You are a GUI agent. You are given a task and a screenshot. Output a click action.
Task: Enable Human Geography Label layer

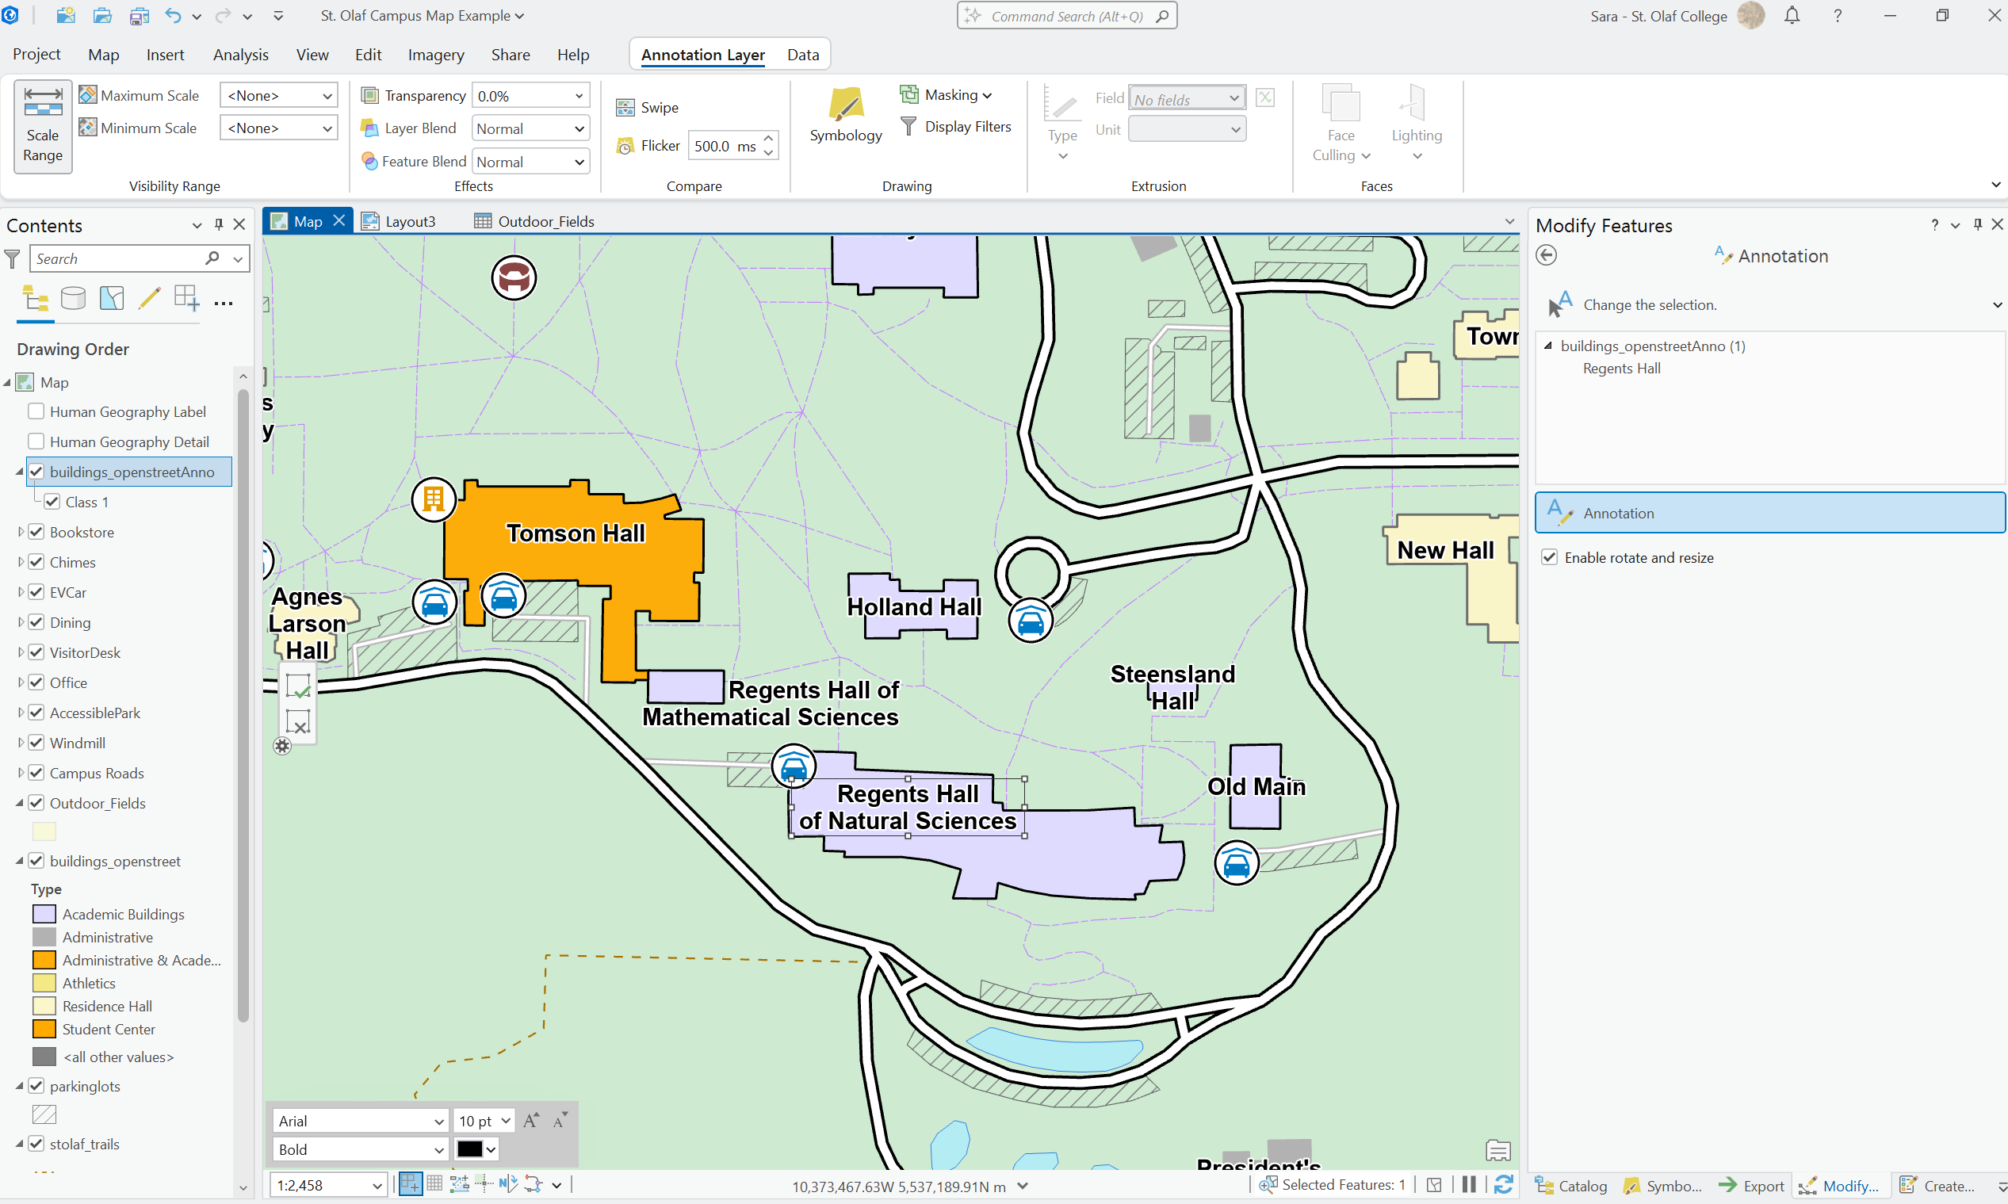[x=36, y=411]
